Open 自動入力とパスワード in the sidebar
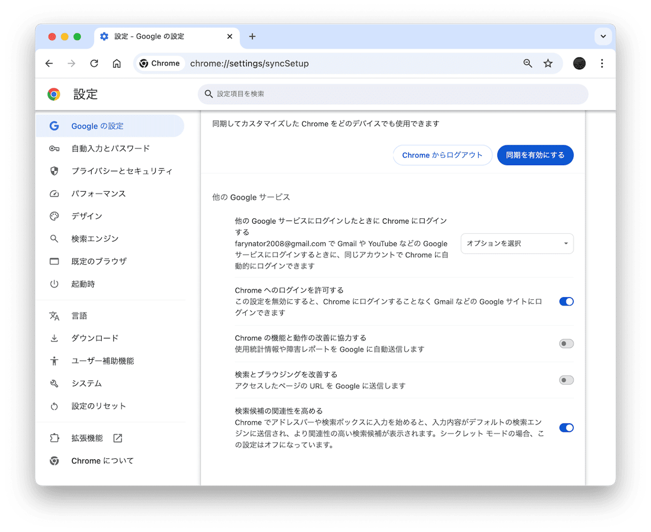651x532 pixels. (110, 149)
